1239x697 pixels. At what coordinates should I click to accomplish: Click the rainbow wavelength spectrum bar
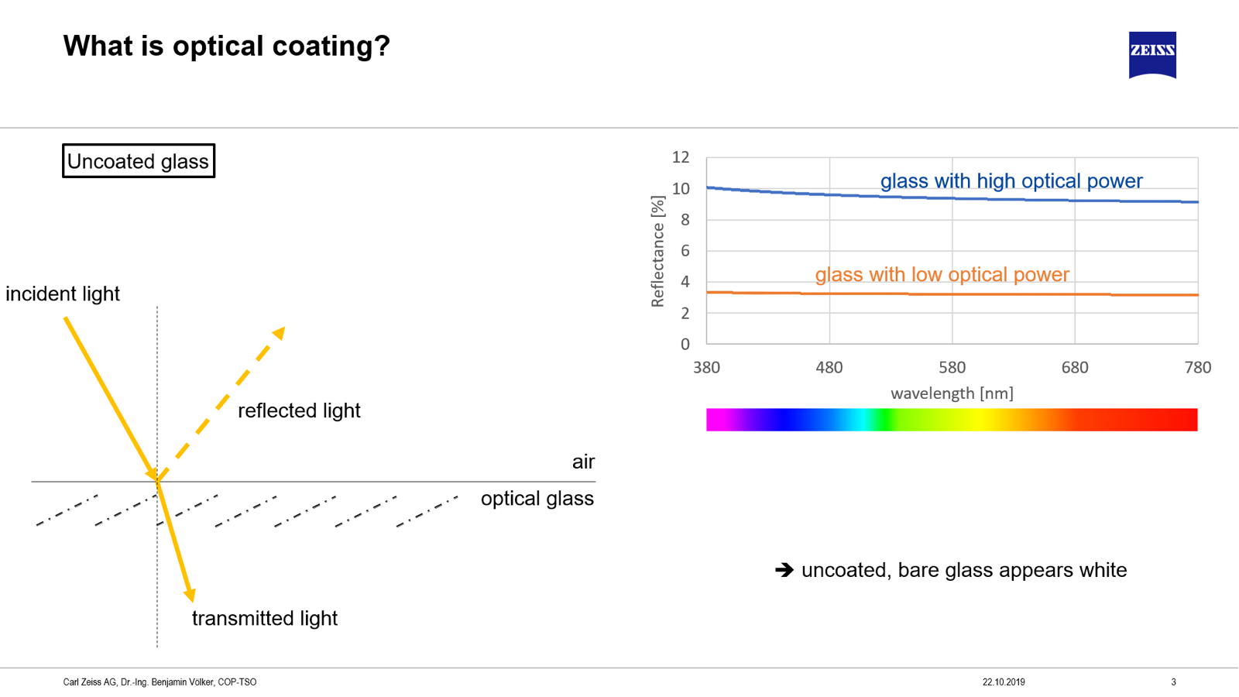[x=952, y=420]
